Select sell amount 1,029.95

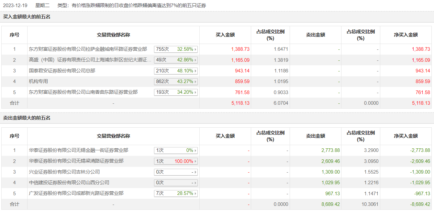tap(330, 183)
